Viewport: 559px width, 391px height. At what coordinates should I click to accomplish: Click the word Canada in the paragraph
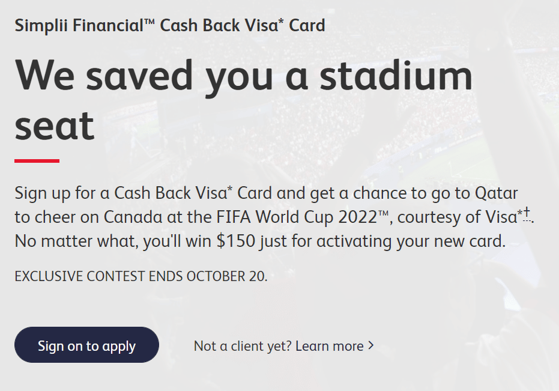point(132,217)
